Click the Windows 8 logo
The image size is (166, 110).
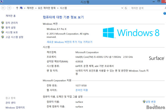click(x=131, y=33)
